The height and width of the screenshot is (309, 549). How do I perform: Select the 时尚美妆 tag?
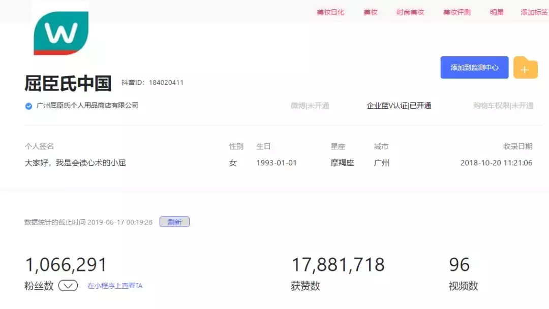click(x=410, y=12)
